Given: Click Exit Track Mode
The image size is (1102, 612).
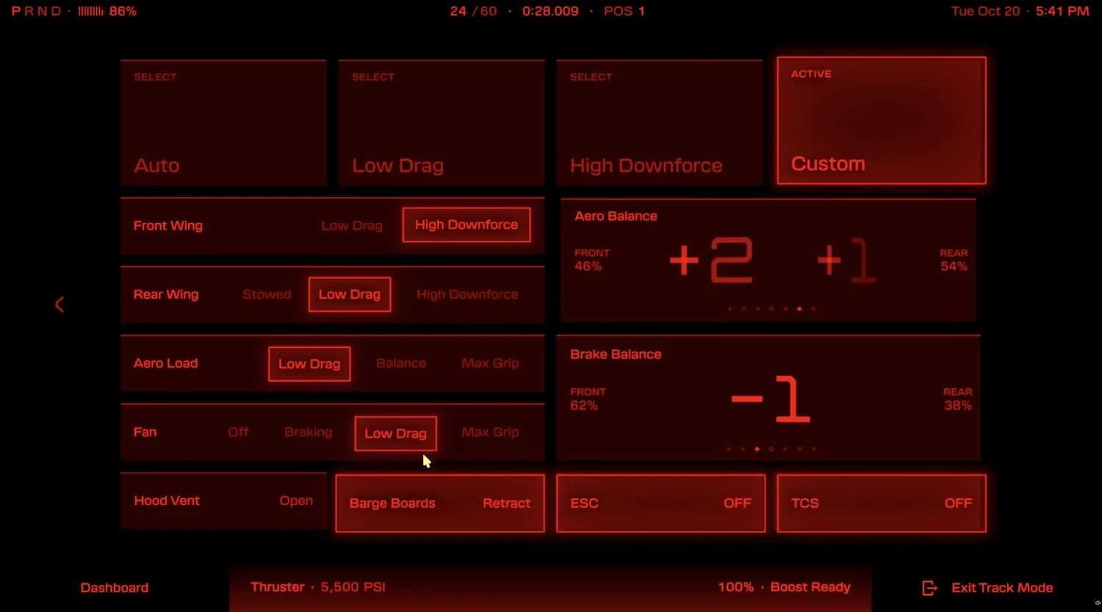Looking at the screenshot, I should (x=1002, y=588).
